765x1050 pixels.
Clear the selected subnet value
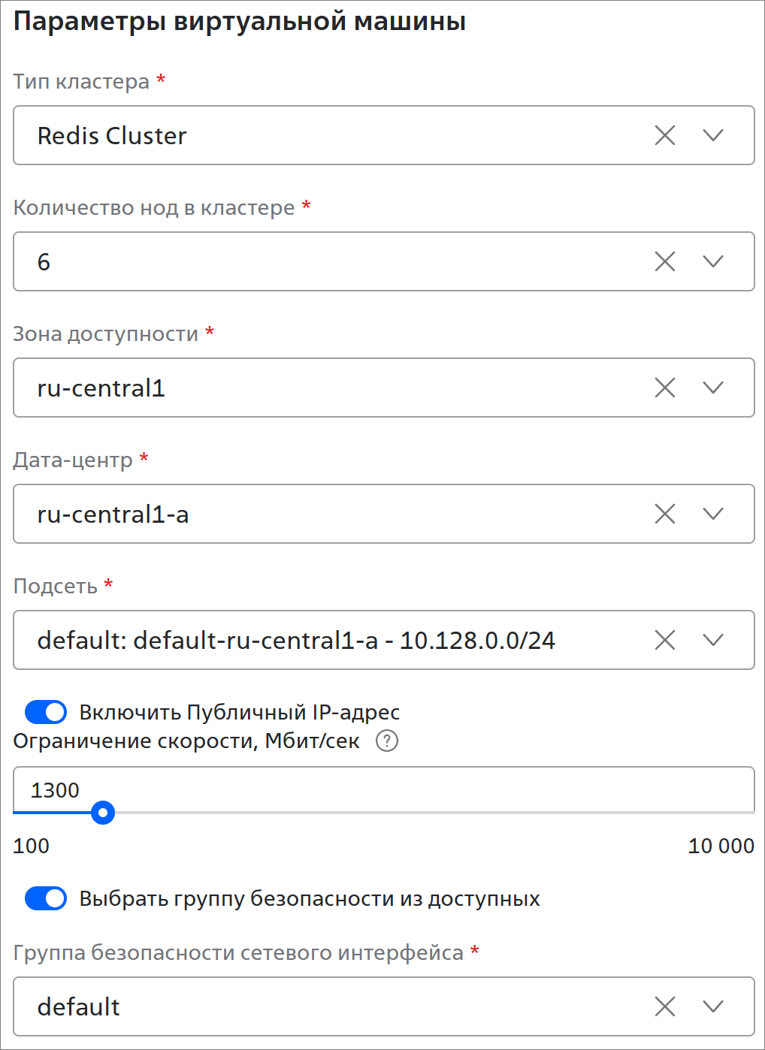coord(665,641)
